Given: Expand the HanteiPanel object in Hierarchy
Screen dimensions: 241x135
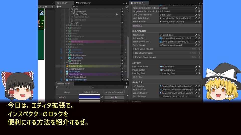Looking at the screenshot, I should point(67,42).
